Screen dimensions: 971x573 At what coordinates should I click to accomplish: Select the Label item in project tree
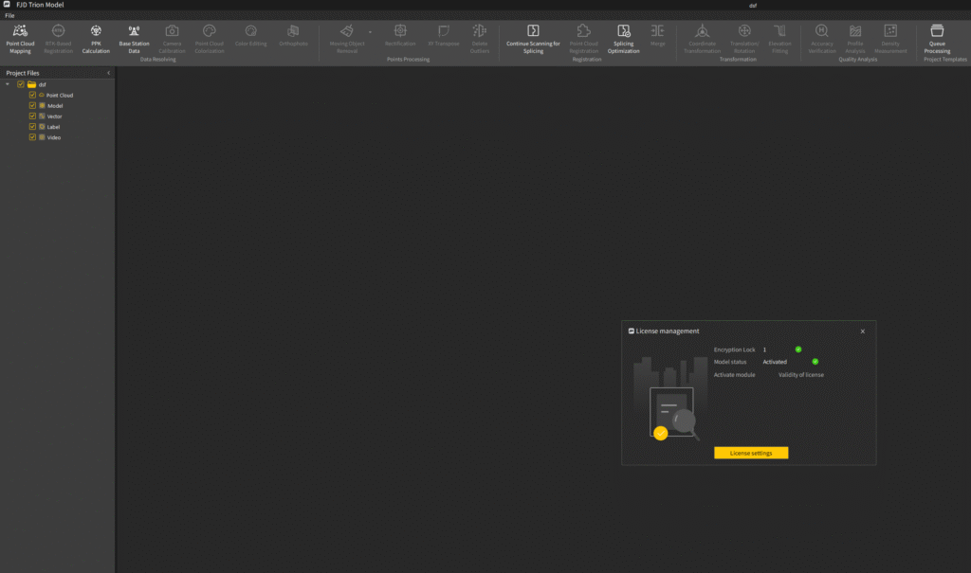click(53, 127)
